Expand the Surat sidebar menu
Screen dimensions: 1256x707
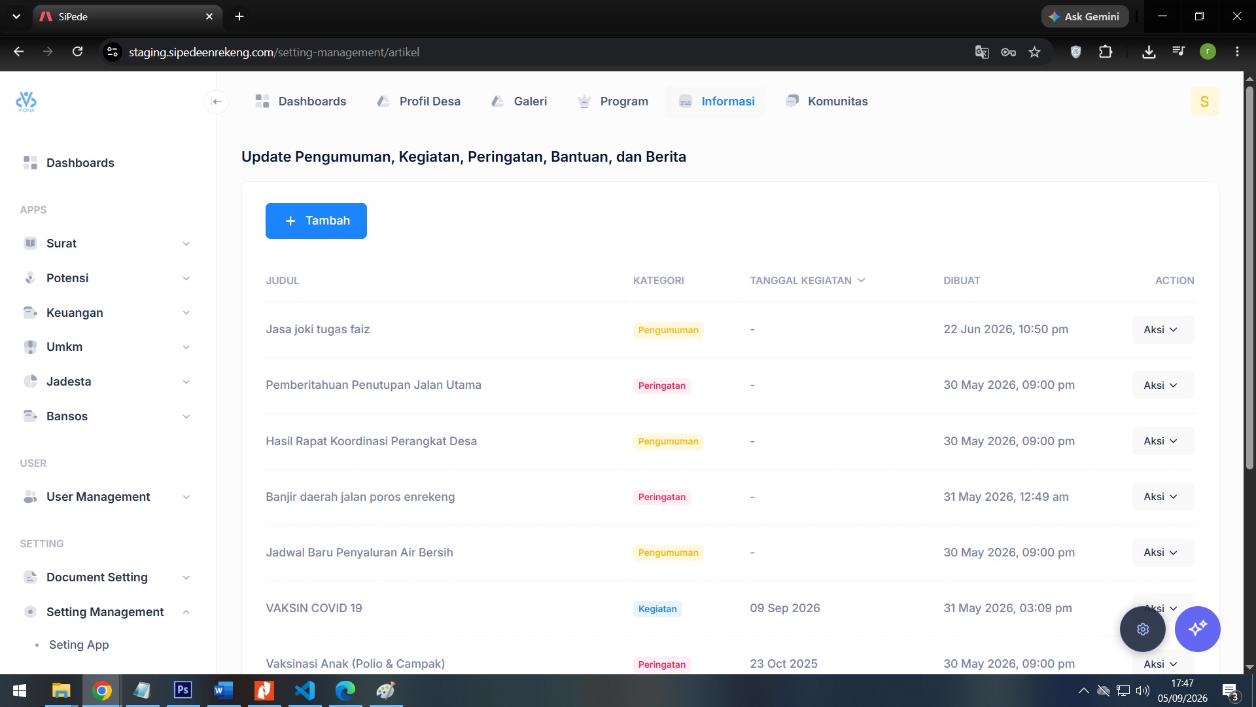coord(107,244)
